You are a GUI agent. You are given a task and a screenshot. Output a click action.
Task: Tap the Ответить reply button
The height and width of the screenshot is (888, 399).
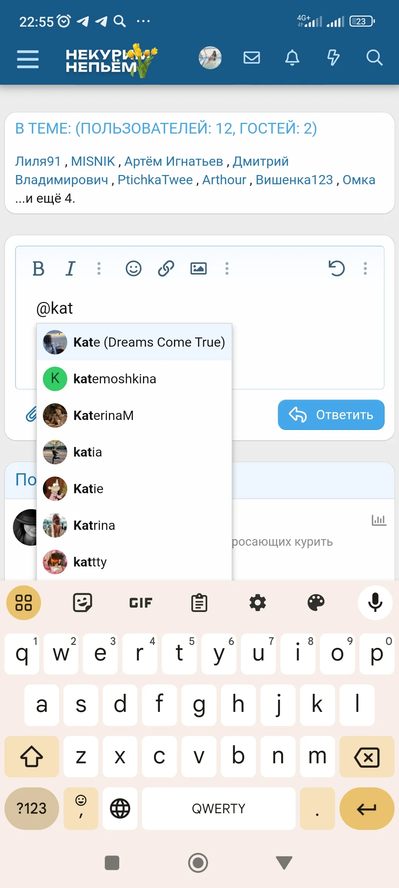click(331, 415)
